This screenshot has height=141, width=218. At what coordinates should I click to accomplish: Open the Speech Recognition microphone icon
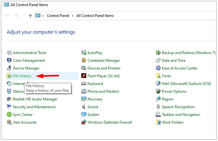tap(158, 107)
